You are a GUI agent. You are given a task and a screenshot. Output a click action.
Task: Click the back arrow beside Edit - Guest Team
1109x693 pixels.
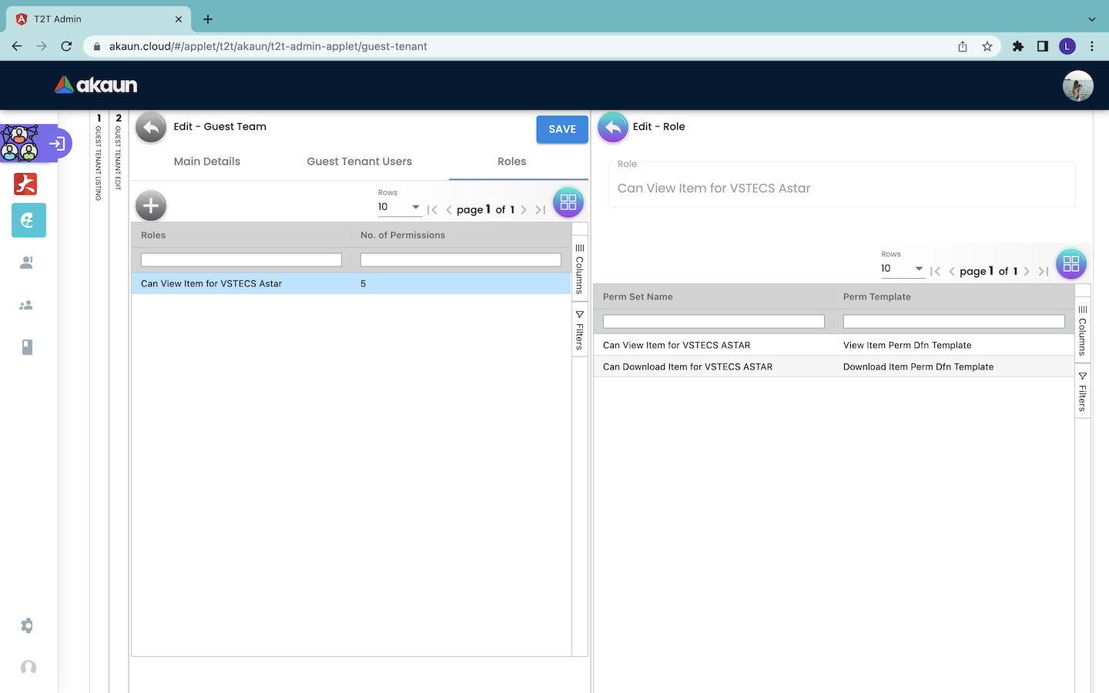point(151,128)
